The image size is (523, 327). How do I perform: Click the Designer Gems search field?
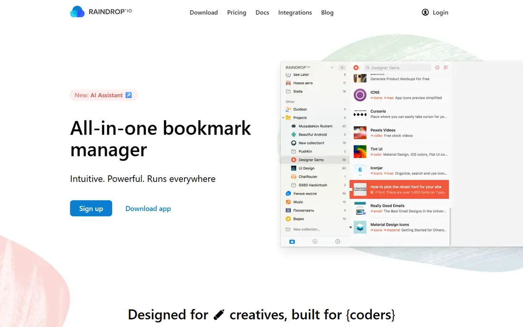[x=397, y=67]
